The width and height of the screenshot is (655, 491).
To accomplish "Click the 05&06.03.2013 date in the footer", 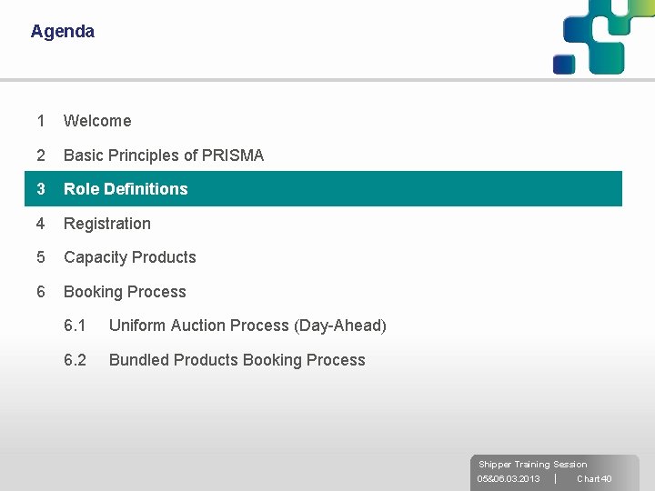I will coord(509,479).
